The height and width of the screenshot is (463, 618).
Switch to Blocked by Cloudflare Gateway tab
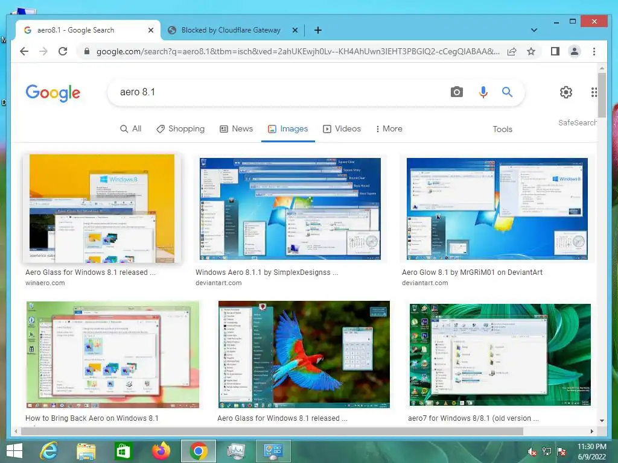click(x=231, y=30)
